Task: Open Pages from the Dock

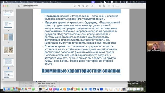Action: pos(65,89)
